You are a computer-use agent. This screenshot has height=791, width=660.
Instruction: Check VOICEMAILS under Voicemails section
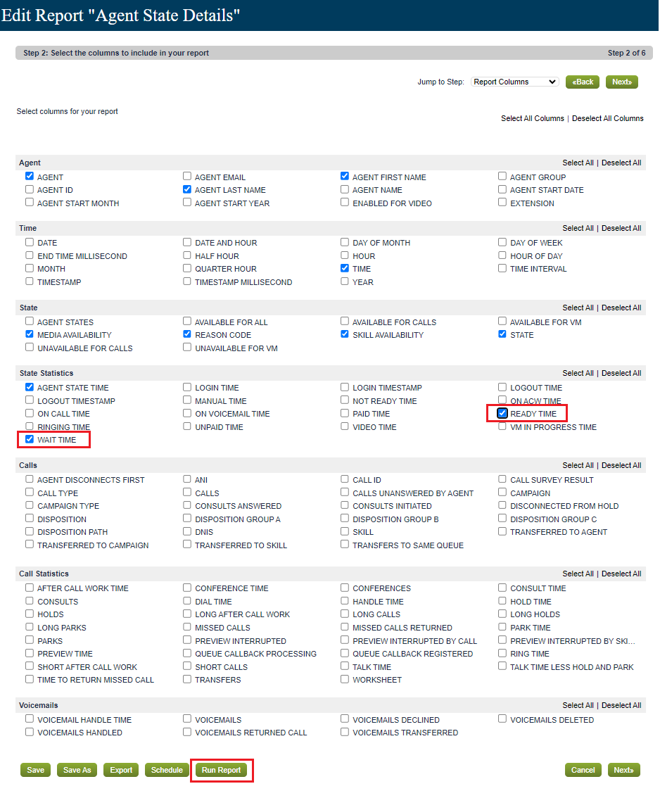pos(186,719)
